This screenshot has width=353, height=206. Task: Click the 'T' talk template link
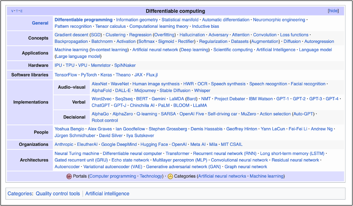(17, 11)
